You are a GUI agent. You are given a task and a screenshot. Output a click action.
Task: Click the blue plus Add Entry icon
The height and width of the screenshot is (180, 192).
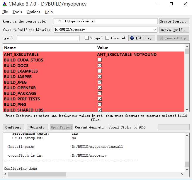point(132,38)
